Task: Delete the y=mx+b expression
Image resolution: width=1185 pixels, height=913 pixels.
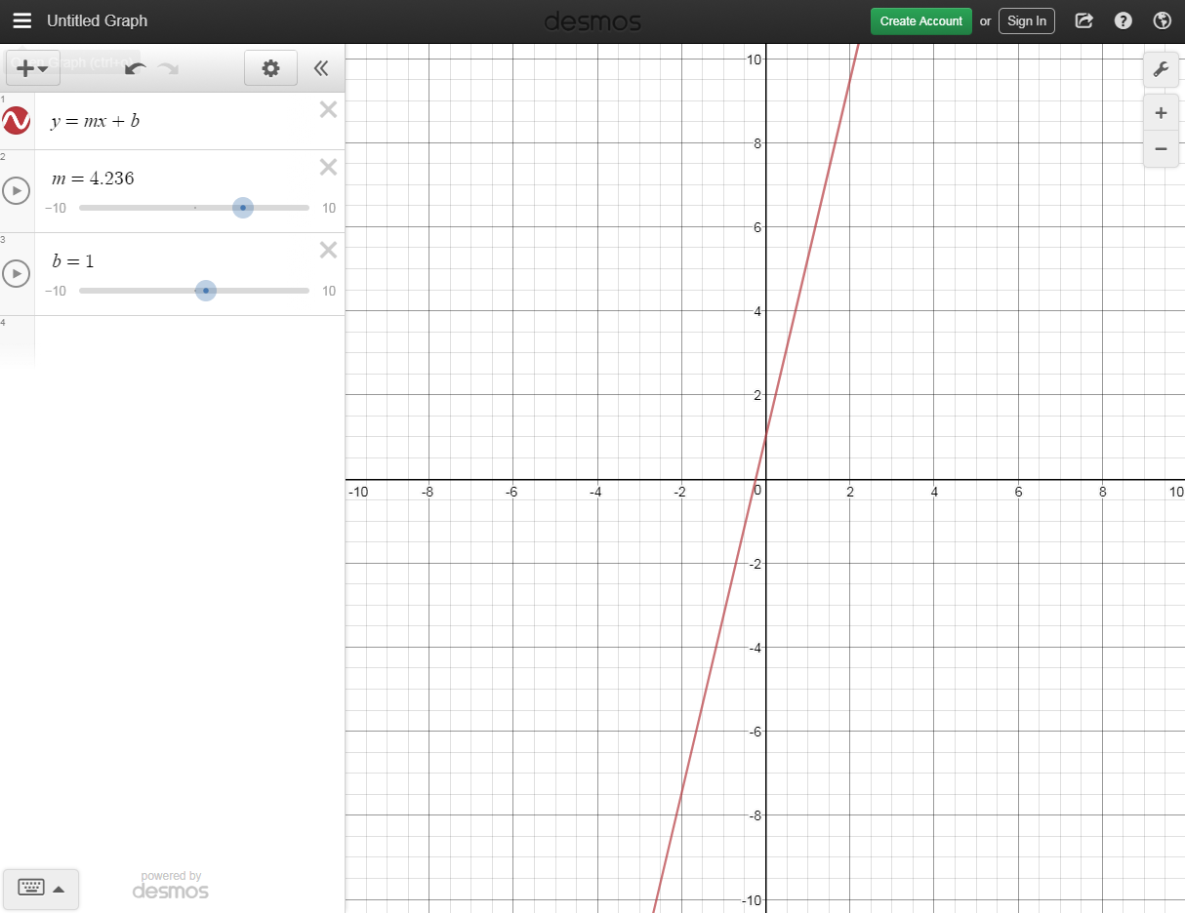Action: (x=328, y=109)
